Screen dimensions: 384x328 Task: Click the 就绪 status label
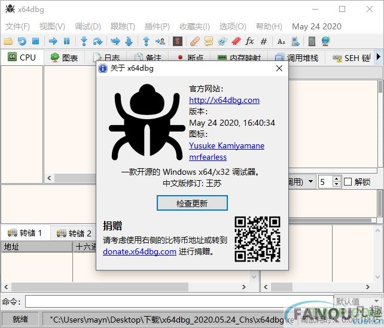(20, 319)
